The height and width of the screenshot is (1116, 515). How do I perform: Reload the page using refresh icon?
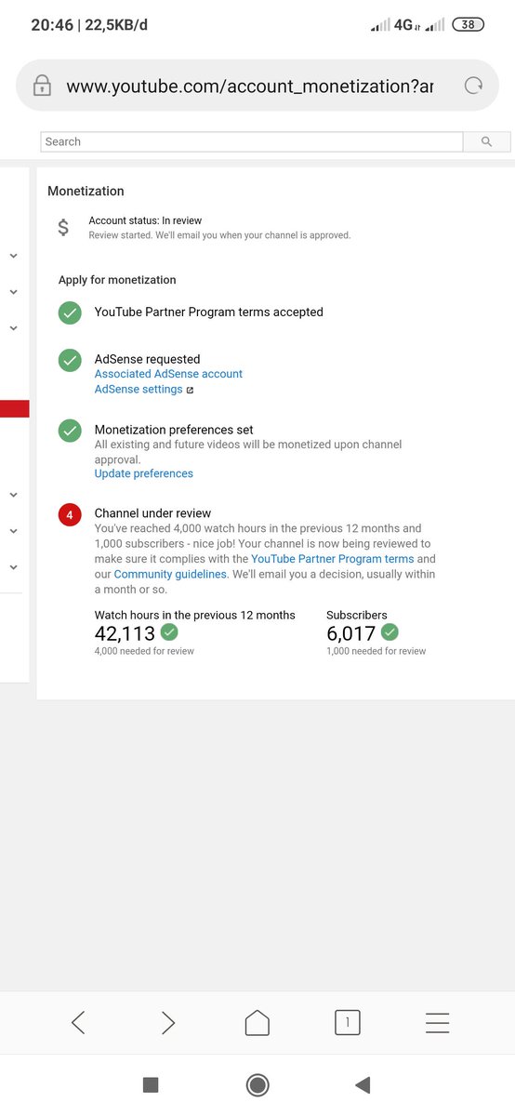click(473, 86)
